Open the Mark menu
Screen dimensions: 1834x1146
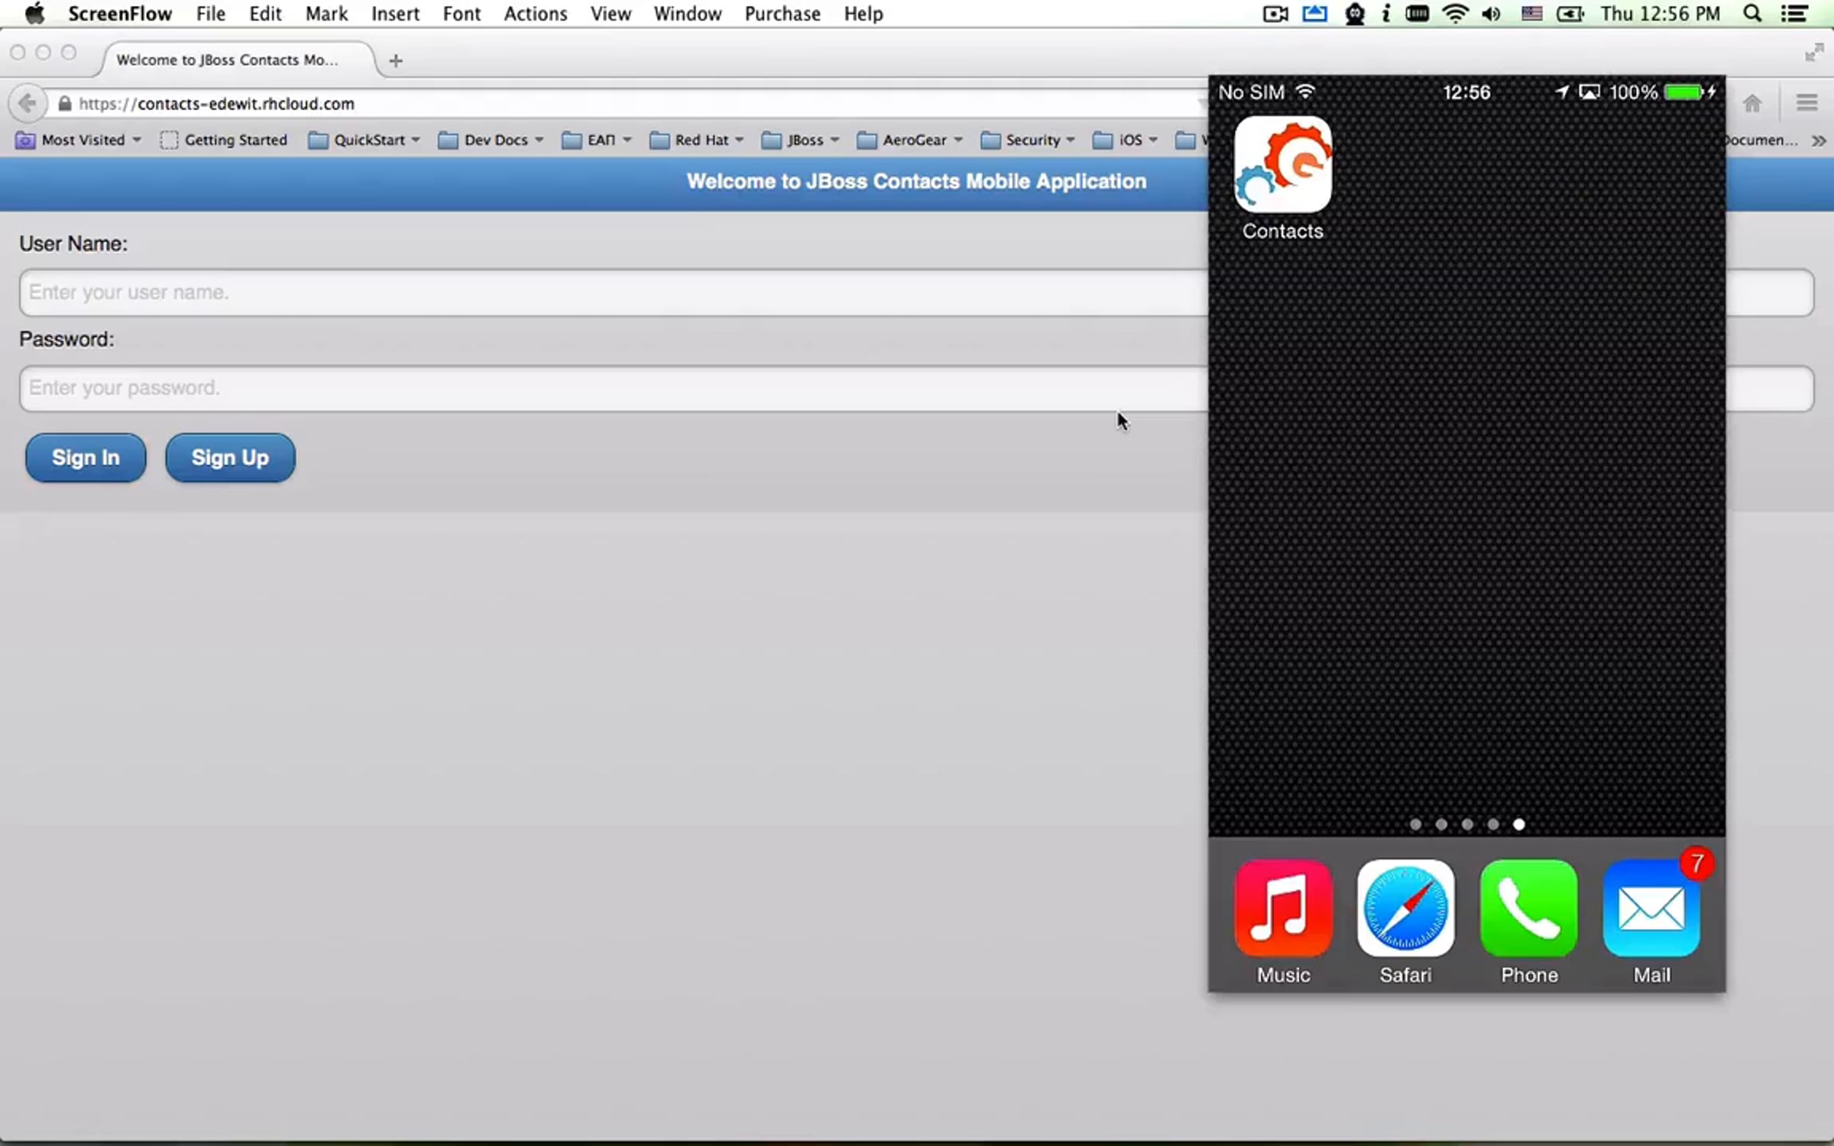326,14
